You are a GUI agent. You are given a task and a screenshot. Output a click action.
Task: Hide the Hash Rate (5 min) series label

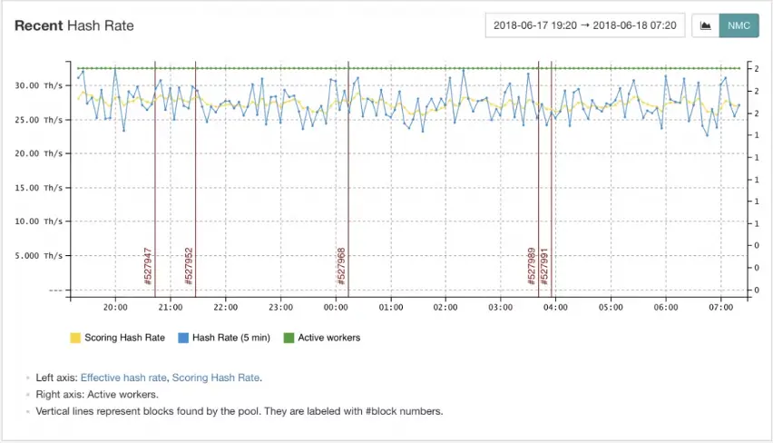[x=230, y=338]
